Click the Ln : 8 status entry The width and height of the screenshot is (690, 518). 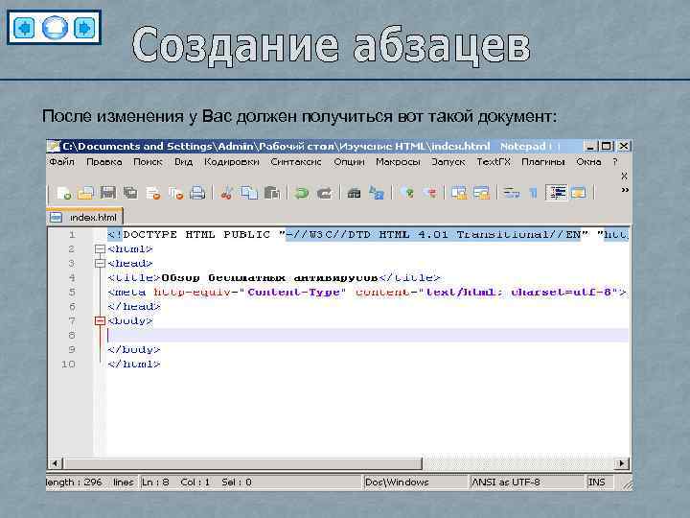[x=155, y=483]
